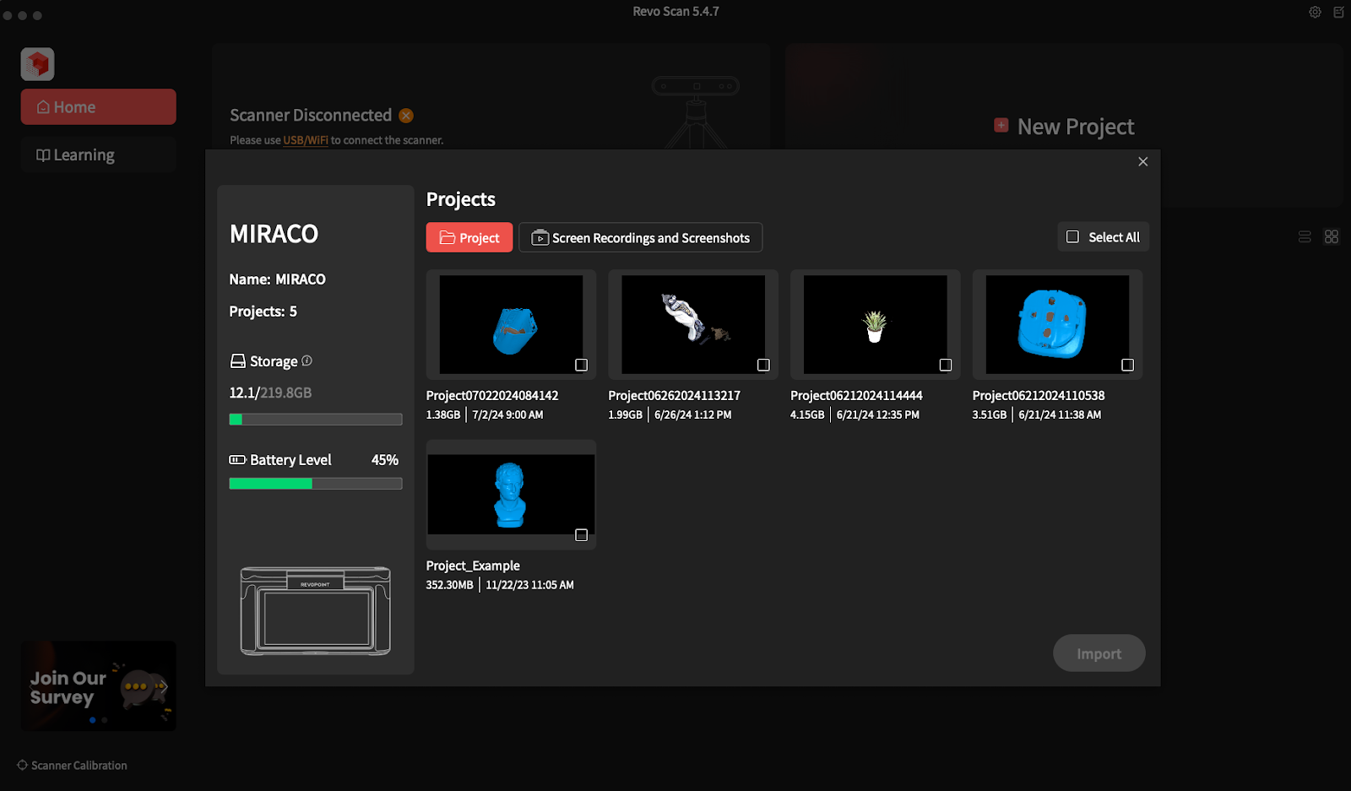Screen dimensions: 1351x791
Task: Click the Storage drive icon
Action: (x=238, y=361)
